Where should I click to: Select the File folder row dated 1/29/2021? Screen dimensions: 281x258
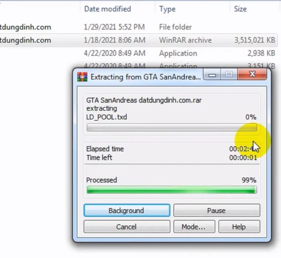(138, 27)
